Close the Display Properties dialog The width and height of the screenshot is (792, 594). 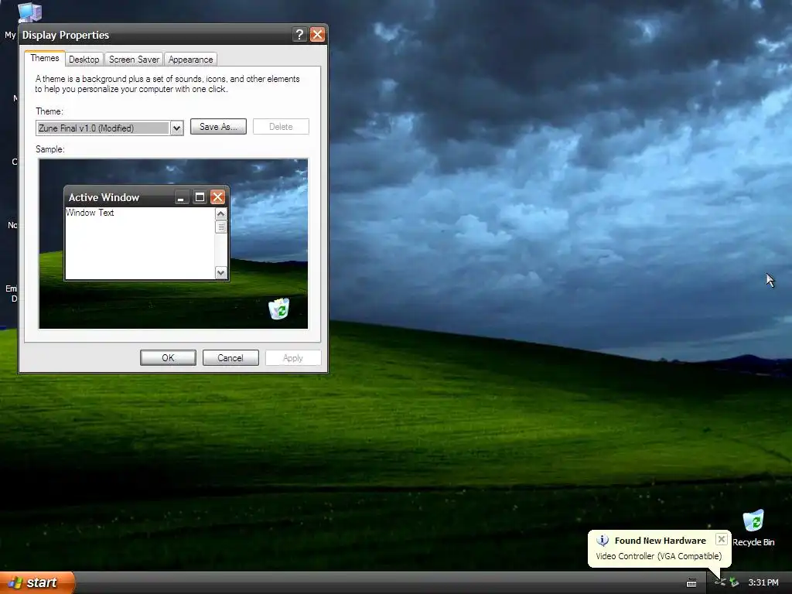[x=317, y=34]
